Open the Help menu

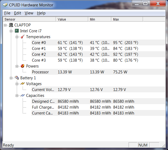coord(41,13)
